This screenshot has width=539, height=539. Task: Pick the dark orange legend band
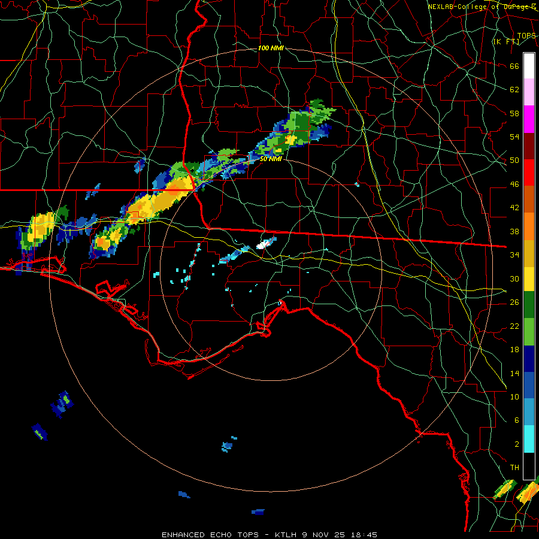(x=529, y=199)
